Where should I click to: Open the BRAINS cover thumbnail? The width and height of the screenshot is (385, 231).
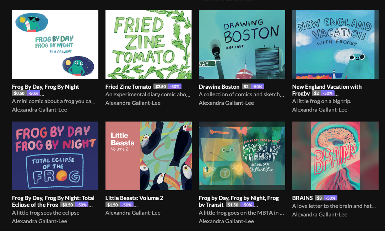[x=335, y=156]
